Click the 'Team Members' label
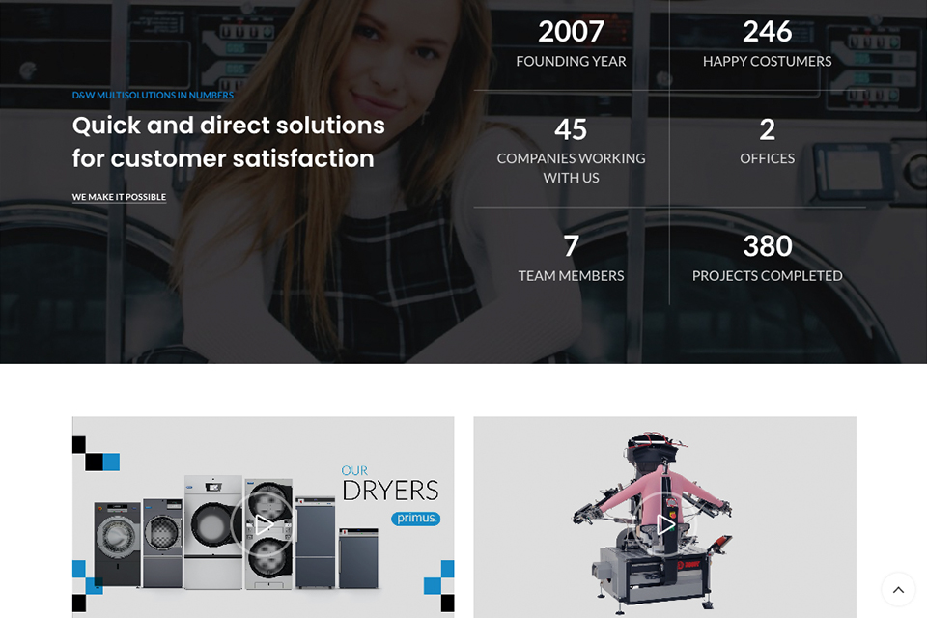 coord(571,275)
